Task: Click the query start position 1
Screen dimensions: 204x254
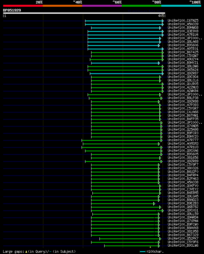Action: point(5,16)
